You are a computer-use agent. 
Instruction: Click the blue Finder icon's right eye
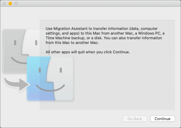coord(61,70)
